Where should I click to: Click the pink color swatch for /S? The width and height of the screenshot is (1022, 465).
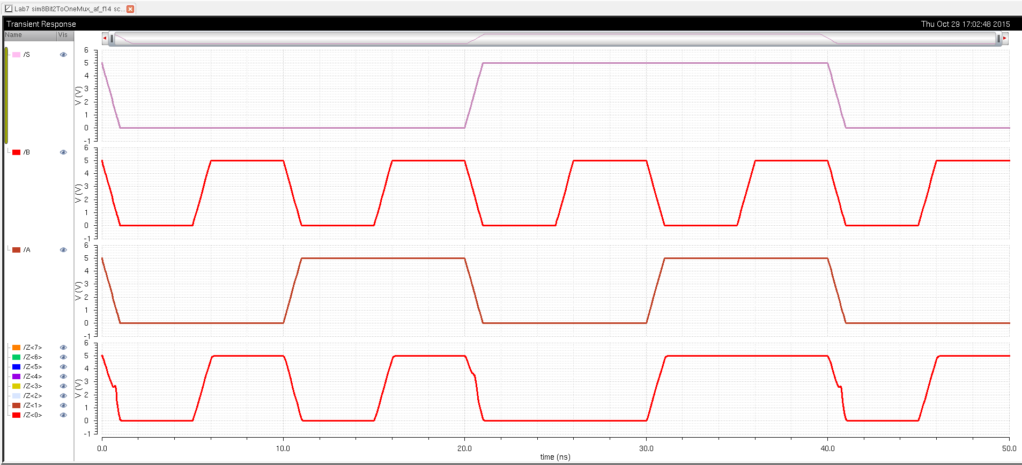click(x=17, y=55)
